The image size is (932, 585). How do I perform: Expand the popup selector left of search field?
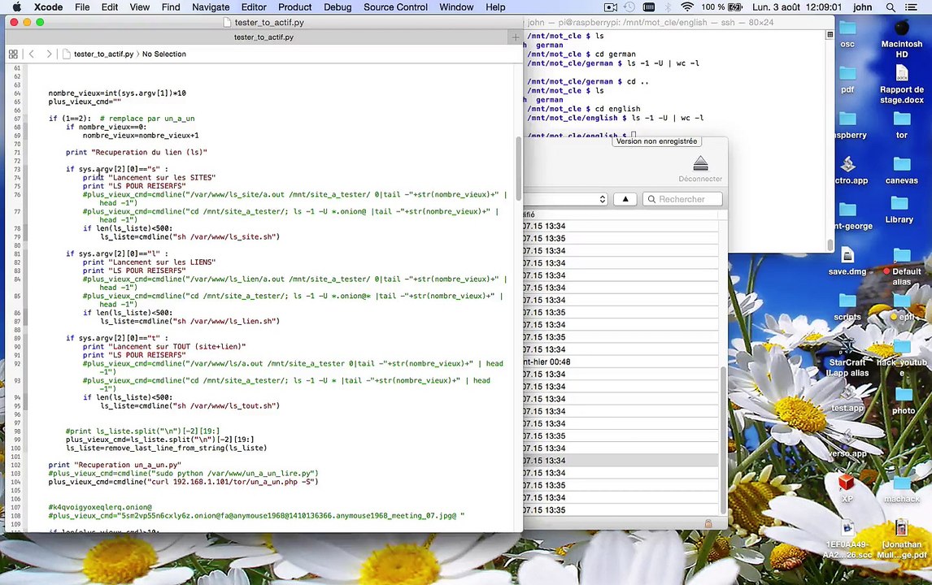point(602,199)
